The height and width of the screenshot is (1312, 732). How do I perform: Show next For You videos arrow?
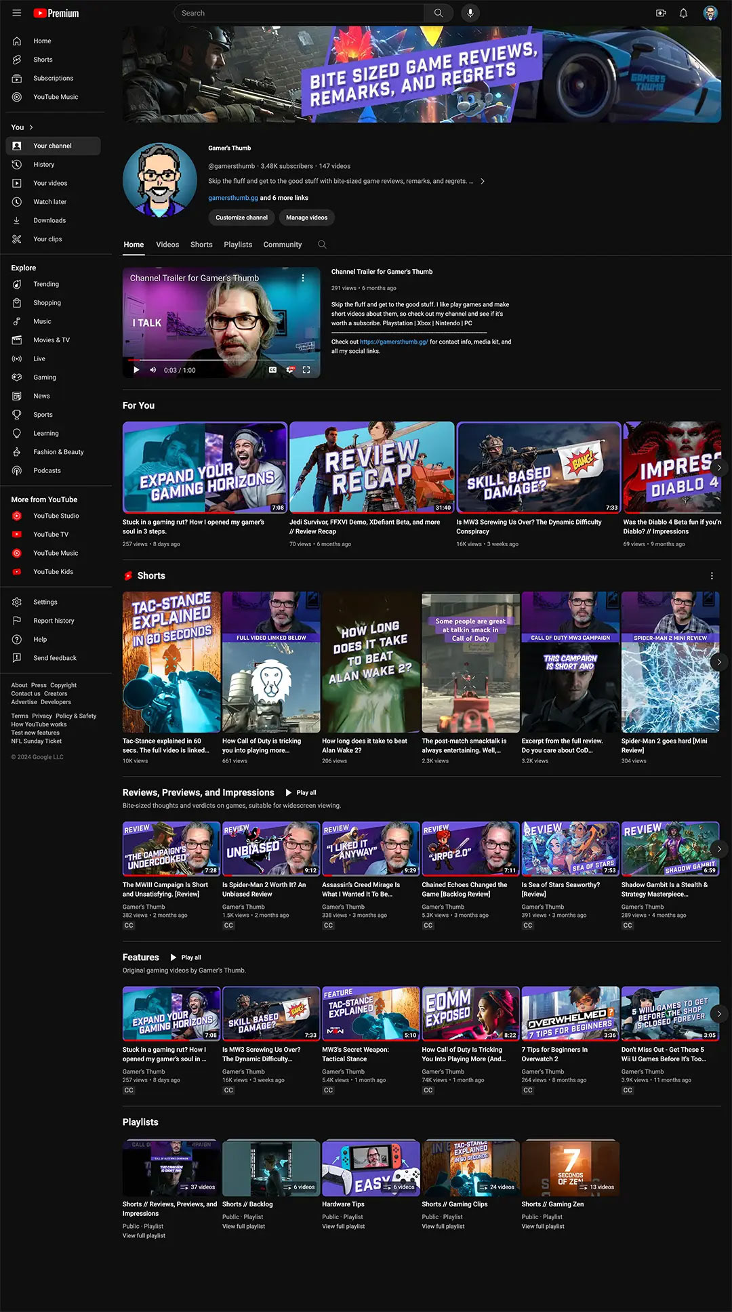719,468
